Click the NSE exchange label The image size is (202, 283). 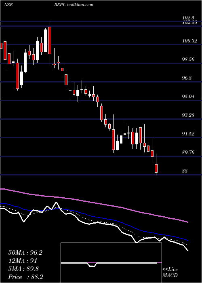tap(8, 5)
